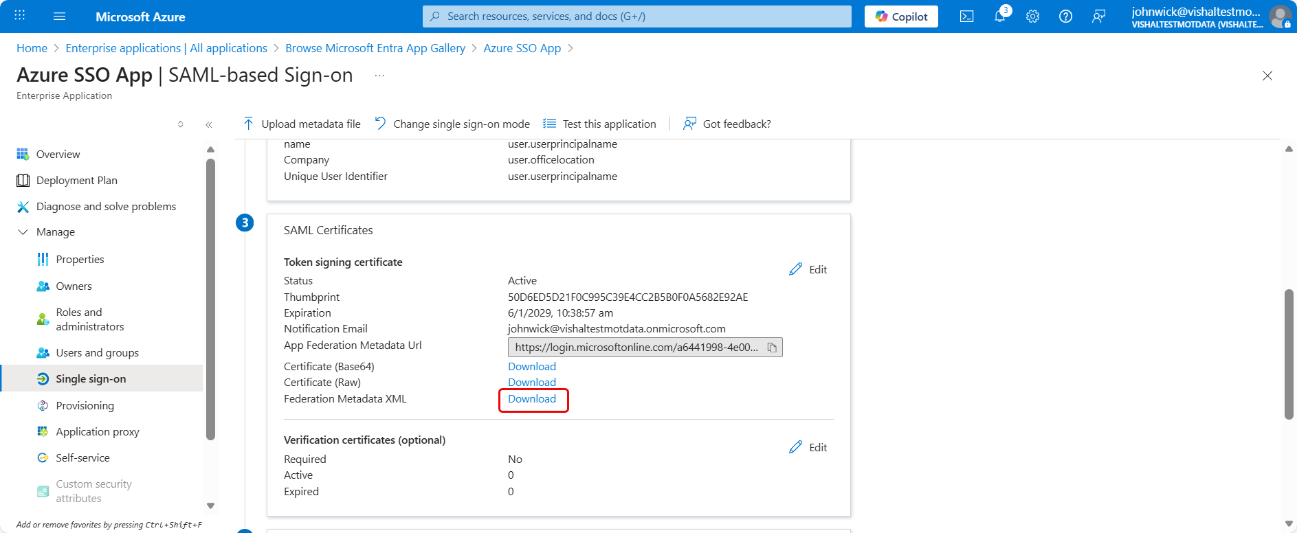Open portal settings gear

[1032, 16]
